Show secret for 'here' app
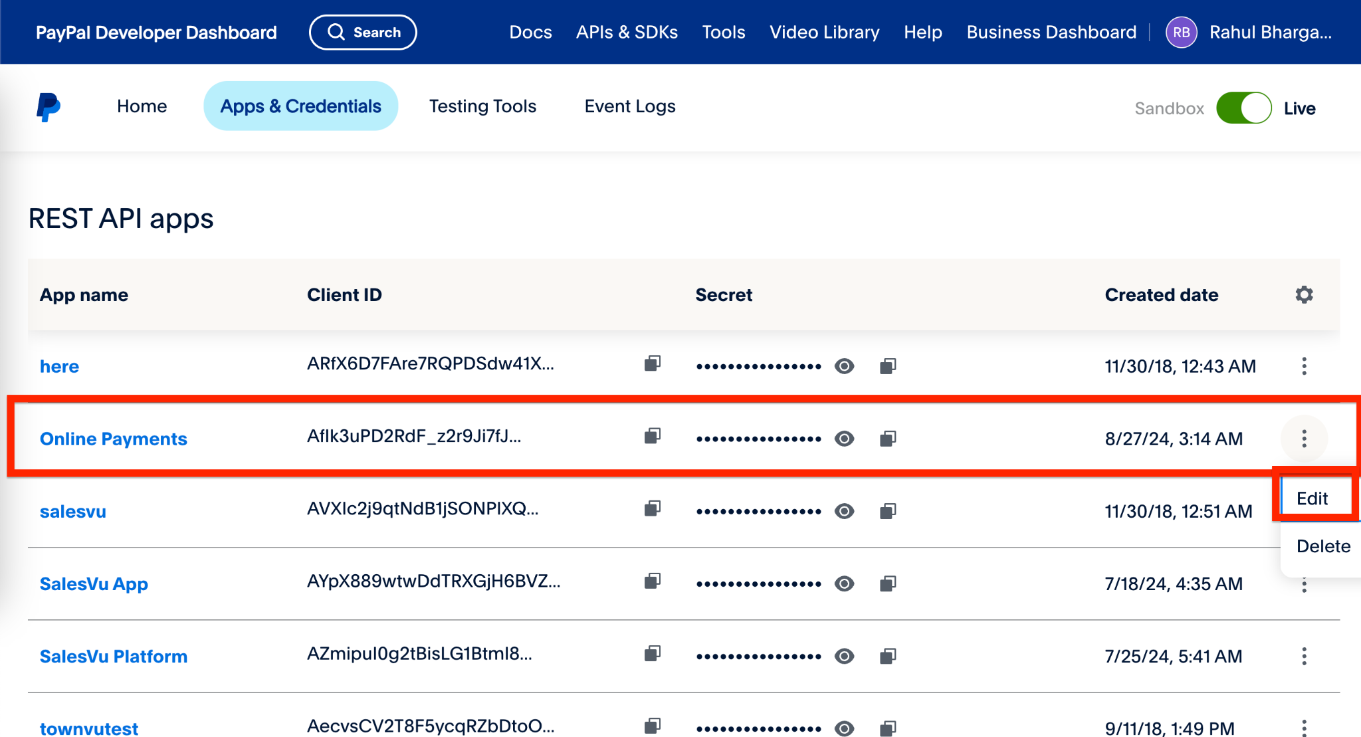The width and height of the screenshot is (1361, 737). (844, 366)
